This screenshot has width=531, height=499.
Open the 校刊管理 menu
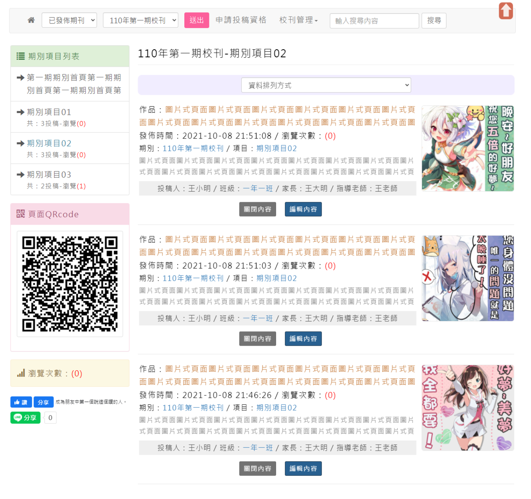pos(298,20)
